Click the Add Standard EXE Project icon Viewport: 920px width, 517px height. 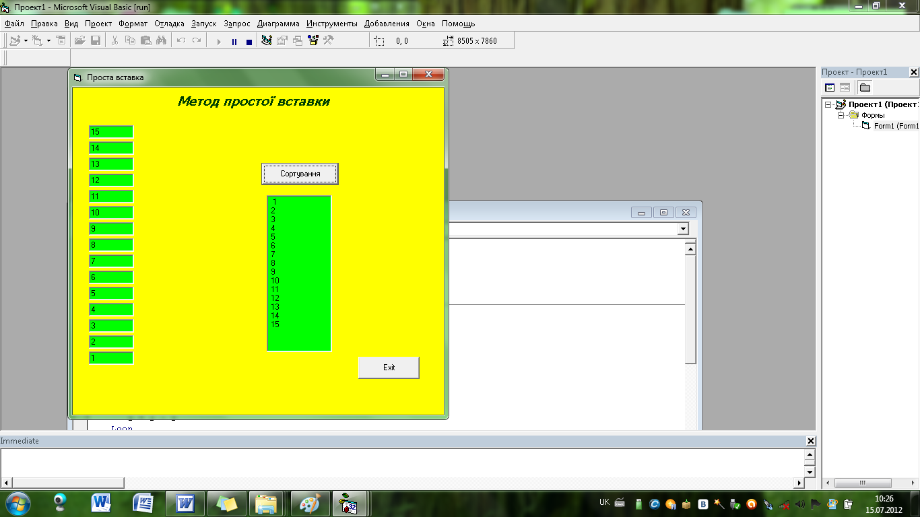pyautogui.click(x=15, y=40)
